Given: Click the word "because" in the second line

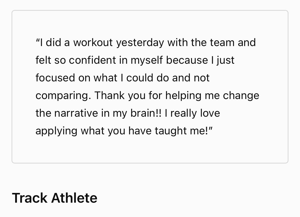Looking at the screenshot, I should [x=187, y=60].
